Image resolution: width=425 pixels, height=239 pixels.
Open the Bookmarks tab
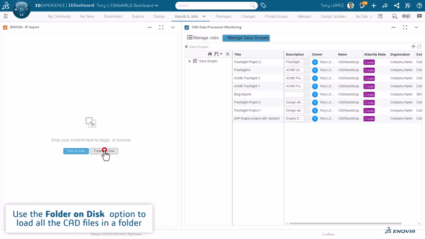pos(113,16)
